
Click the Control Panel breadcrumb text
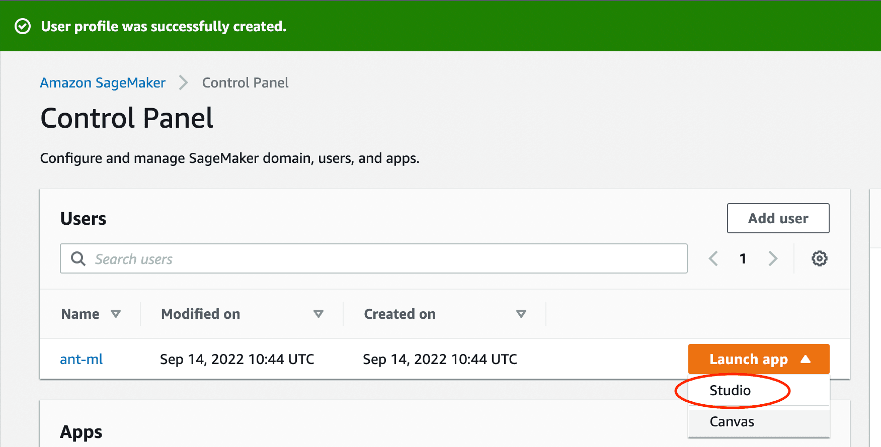pyautogui.click(x=245, y=82)
